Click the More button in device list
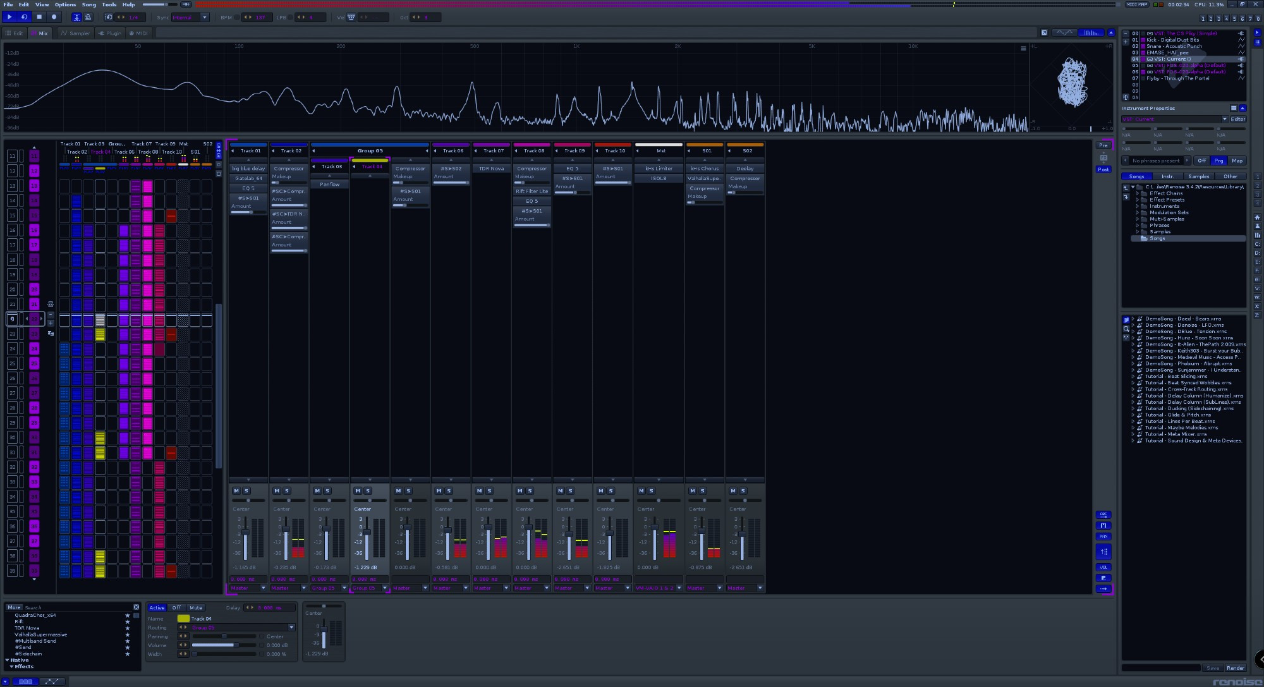The height and width of the screenshot is (687, 1264). click(14, 607)
